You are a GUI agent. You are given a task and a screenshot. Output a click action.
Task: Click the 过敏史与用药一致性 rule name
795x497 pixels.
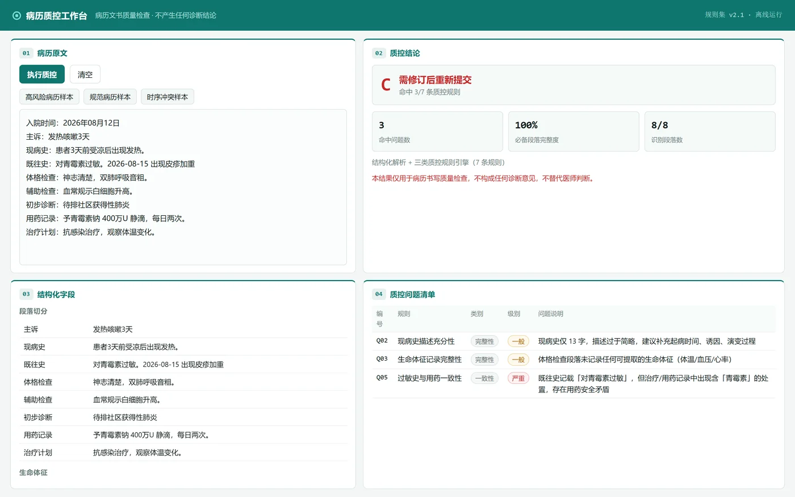[430, 378]
